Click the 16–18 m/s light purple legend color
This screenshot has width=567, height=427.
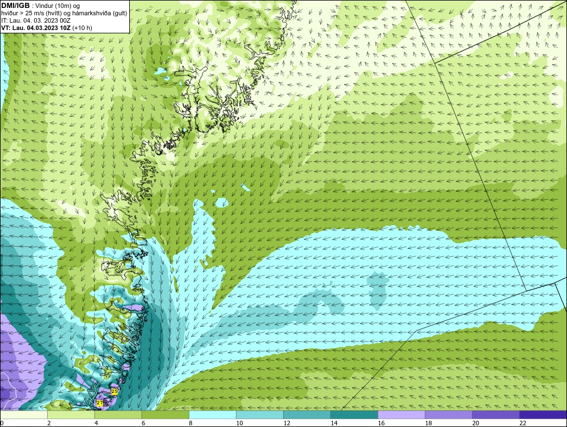(x=401, y=415)
